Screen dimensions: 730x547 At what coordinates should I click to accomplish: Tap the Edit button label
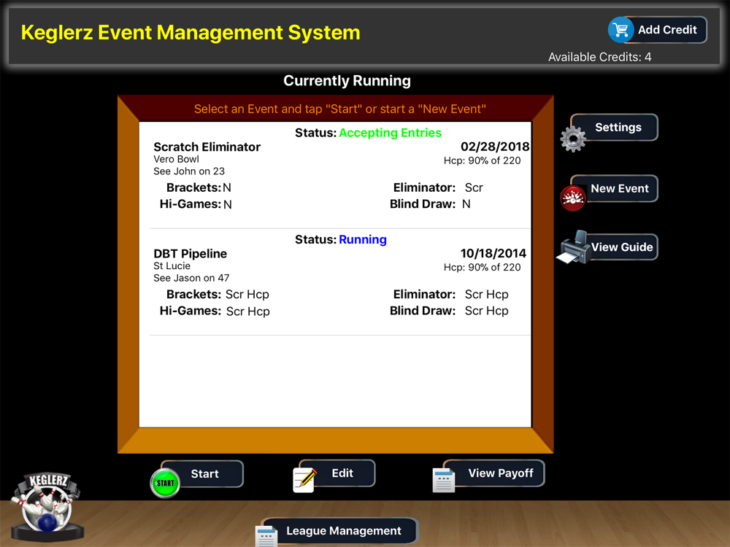[342, 473]
